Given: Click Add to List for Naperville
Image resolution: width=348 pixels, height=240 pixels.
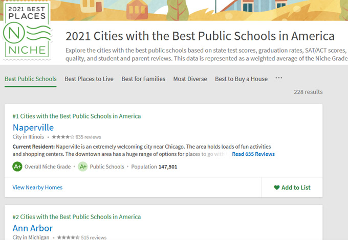Looking at the screenshot, I should 292,187.
